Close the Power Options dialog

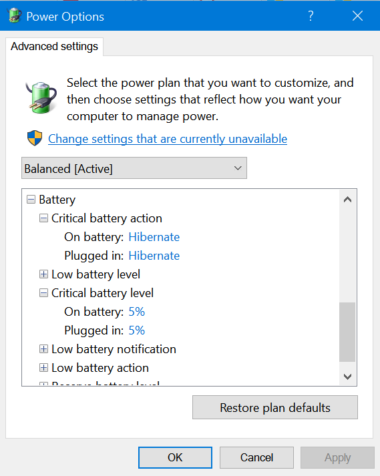357,16
